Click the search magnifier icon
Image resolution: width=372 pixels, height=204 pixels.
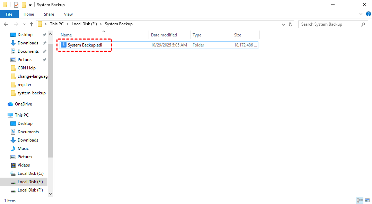click(x=363, y=24)
